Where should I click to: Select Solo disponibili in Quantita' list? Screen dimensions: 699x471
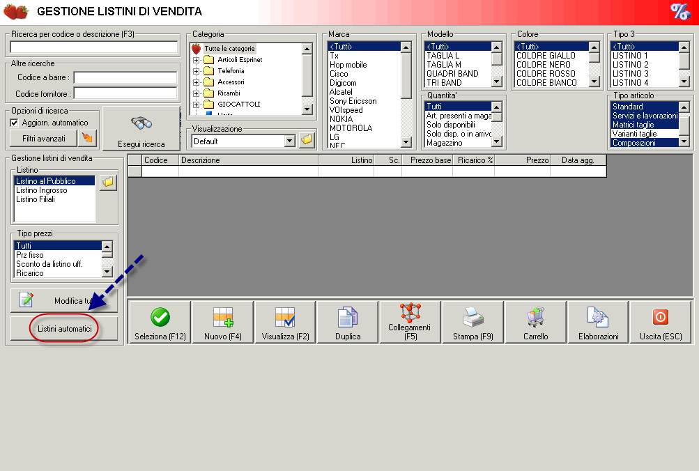point(458,125)
